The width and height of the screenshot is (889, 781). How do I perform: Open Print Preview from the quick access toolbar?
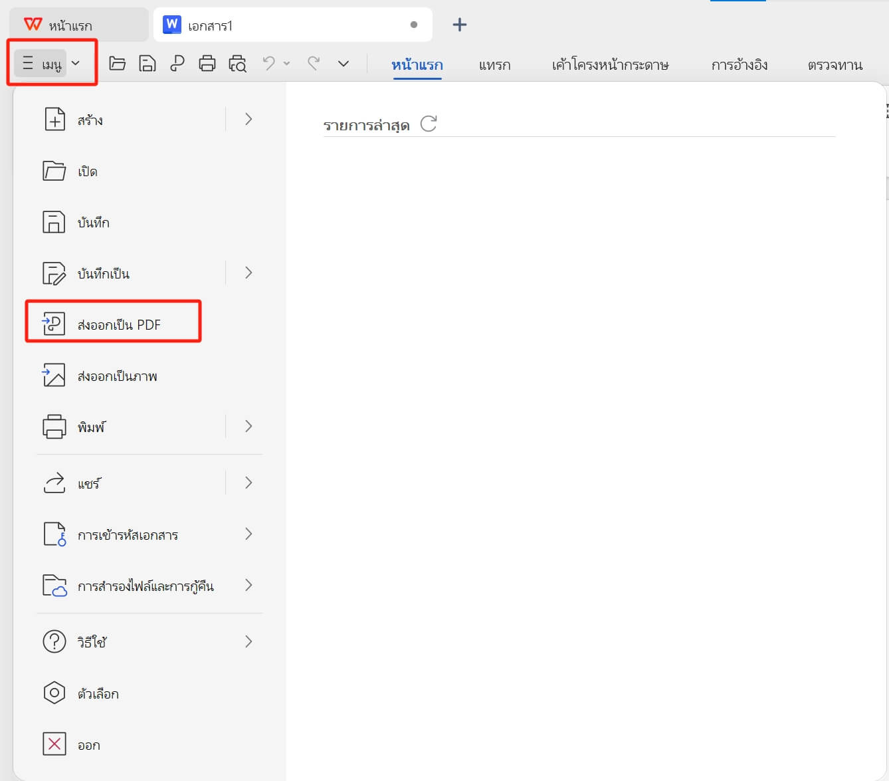(x=237, y=63)
